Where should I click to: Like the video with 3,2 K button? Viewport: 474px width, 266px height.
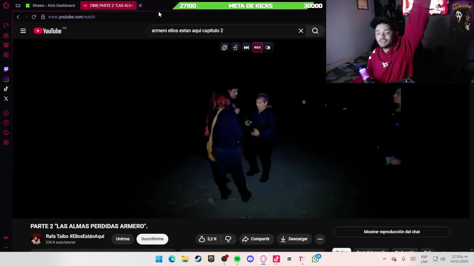point(208,239)
